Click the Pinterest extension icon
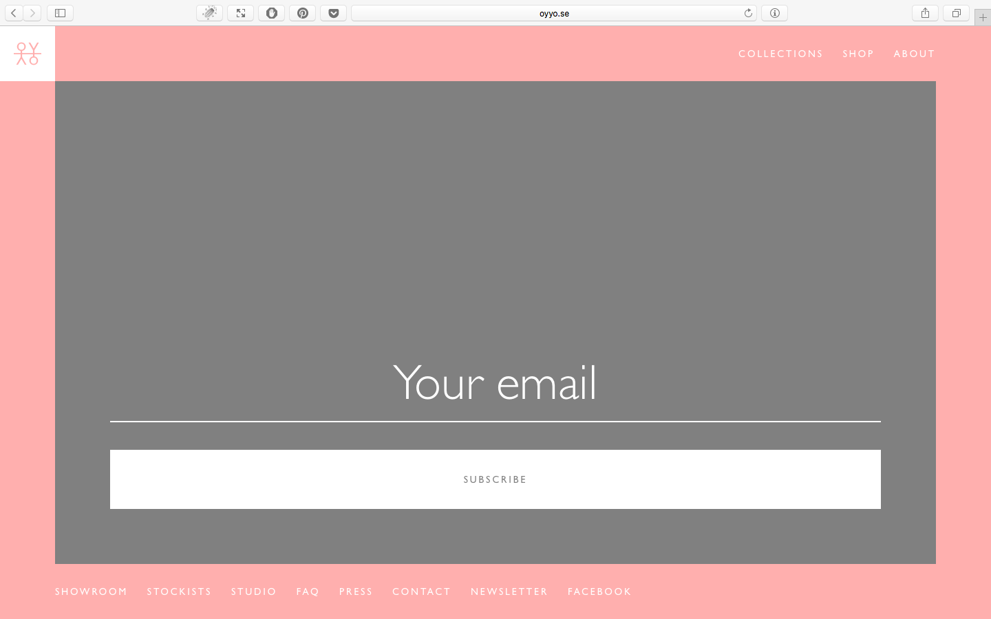The width and height of the screenshot is (991, 619). click(x=302, y=13)
